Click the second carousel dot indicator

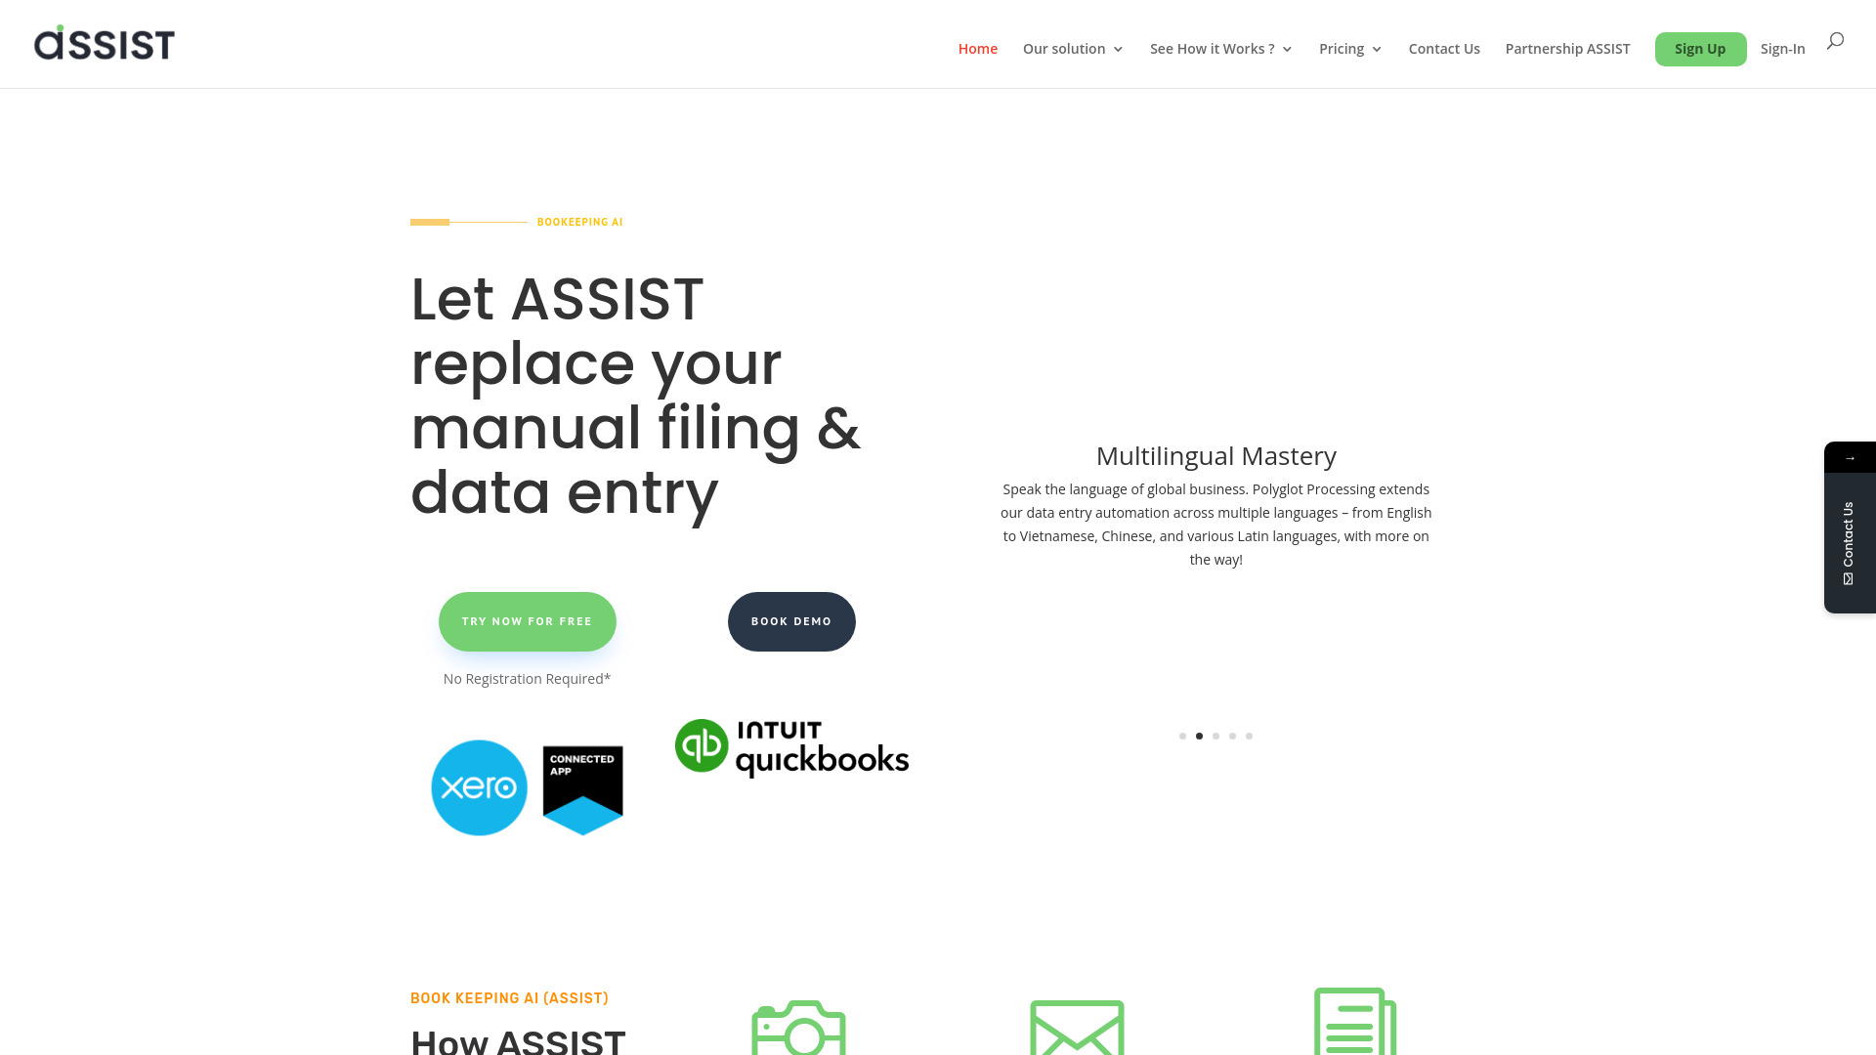(x=1200, y=736)
